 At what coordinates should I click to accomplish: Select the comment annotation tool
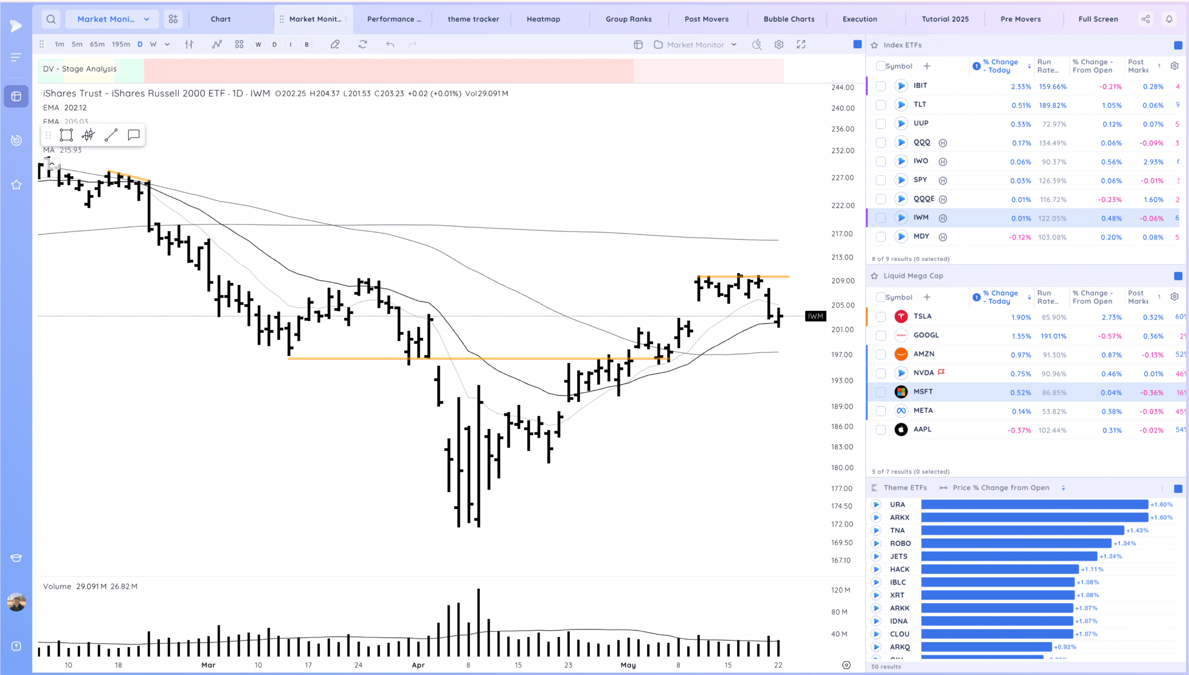coord(134,135)
